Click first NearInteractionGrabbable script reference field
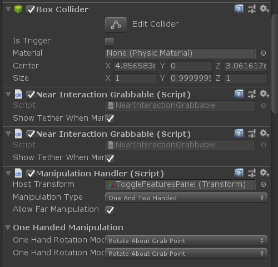The width and height of the screenshot is (278, 267). (x=180, y=106)
